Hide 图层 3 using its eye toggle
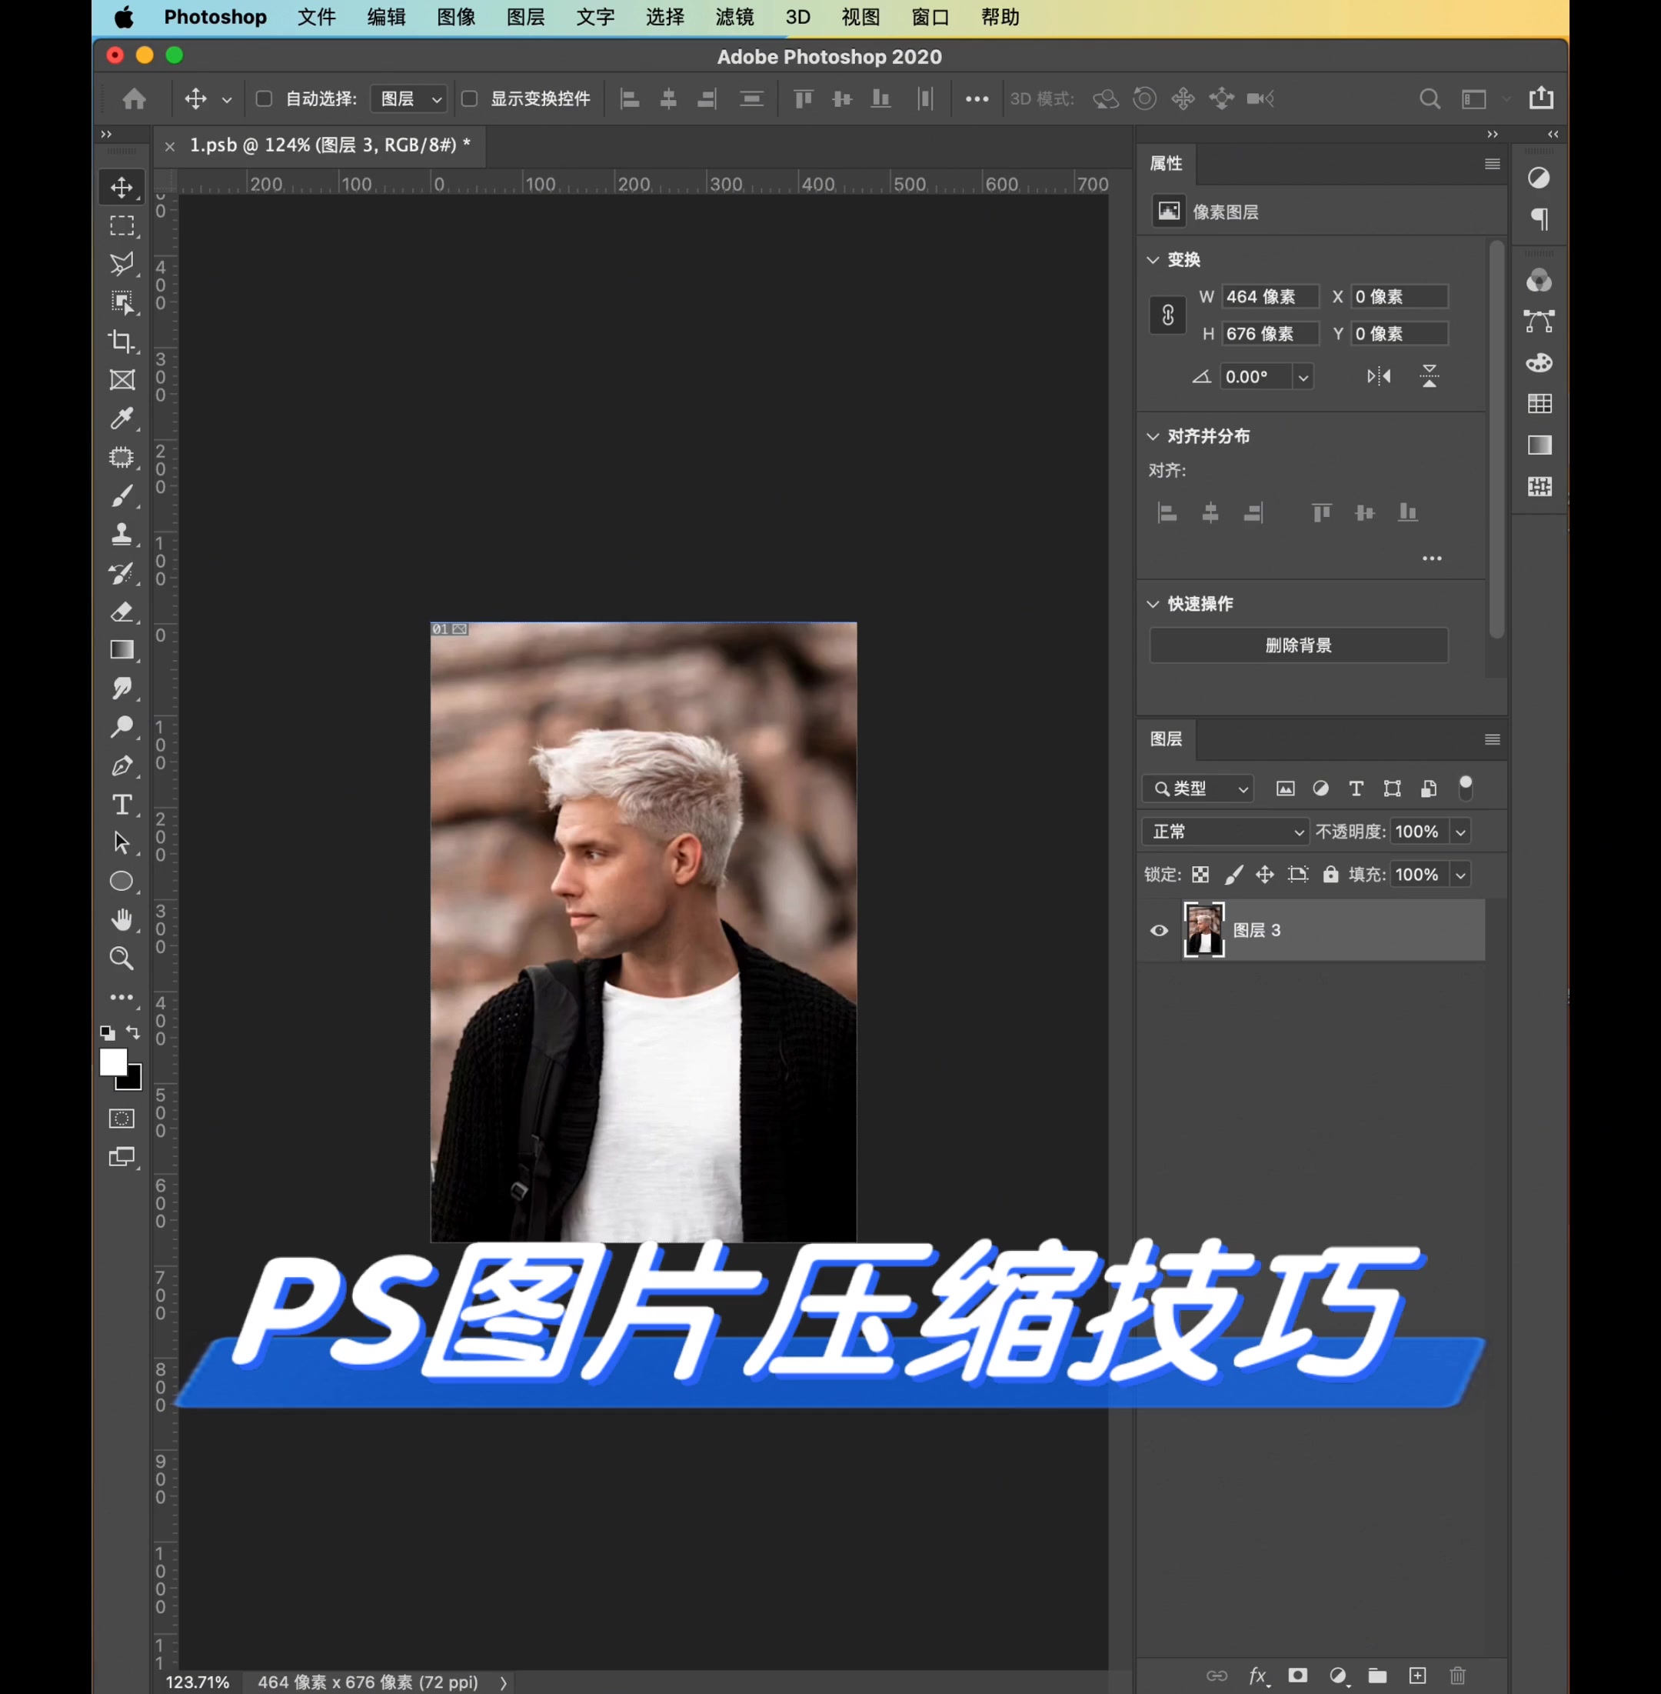Screen dimensions: 1661x1694 tap(1159, 930)
